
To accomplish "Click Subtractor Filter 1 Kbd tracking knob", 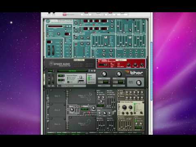I will pyautogui.click(x=130, y=30).
